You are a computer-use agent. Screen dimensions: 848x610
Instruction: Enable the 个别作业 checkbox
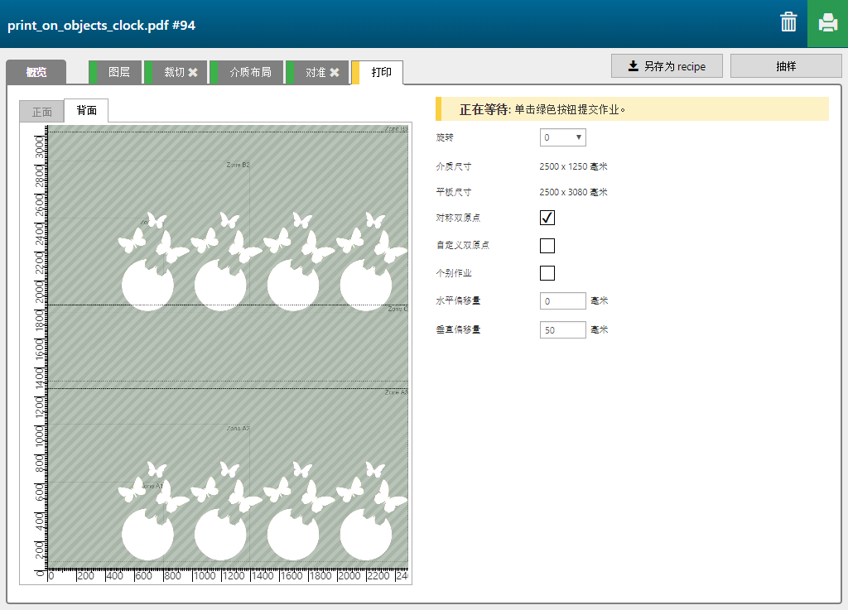(x=547, y=273)
